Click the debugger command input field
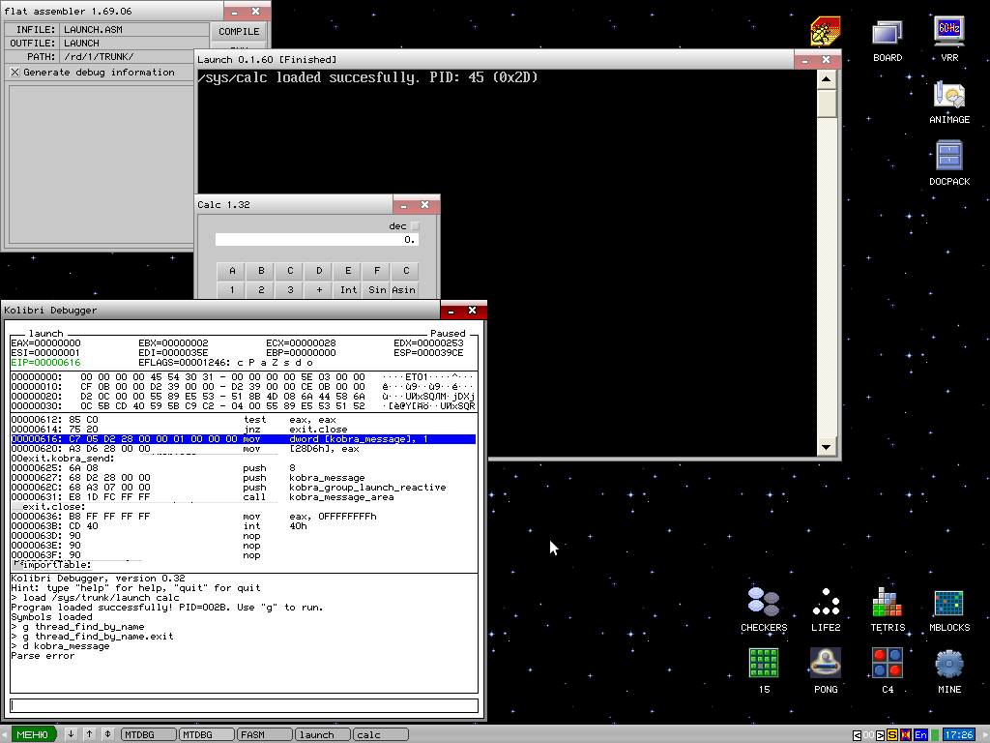The width and height of the screenshot is (990, 743). pyautogui.click(x=244, y=706)
